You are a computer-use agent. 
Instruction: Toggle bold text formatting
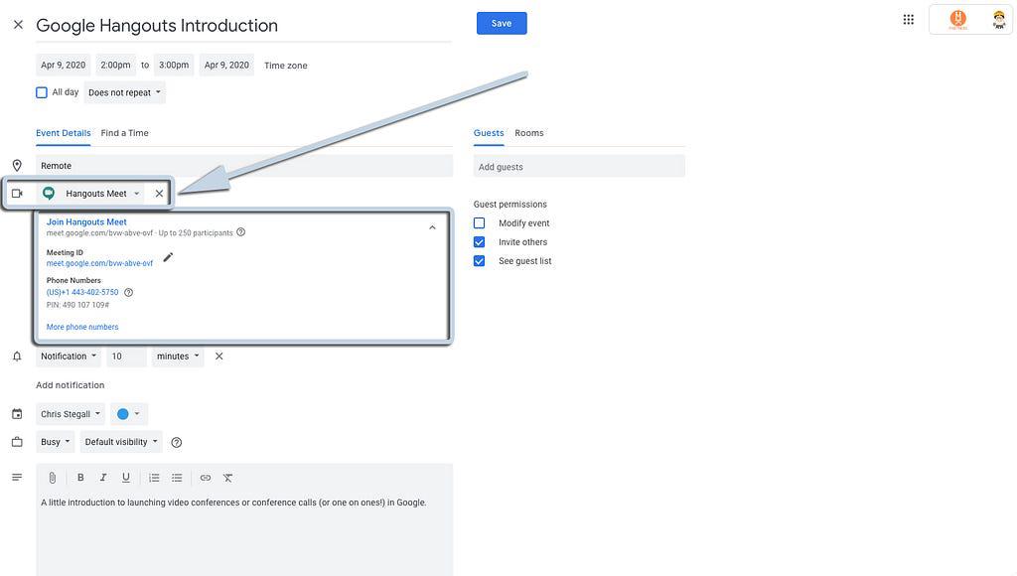coord(80,478)
